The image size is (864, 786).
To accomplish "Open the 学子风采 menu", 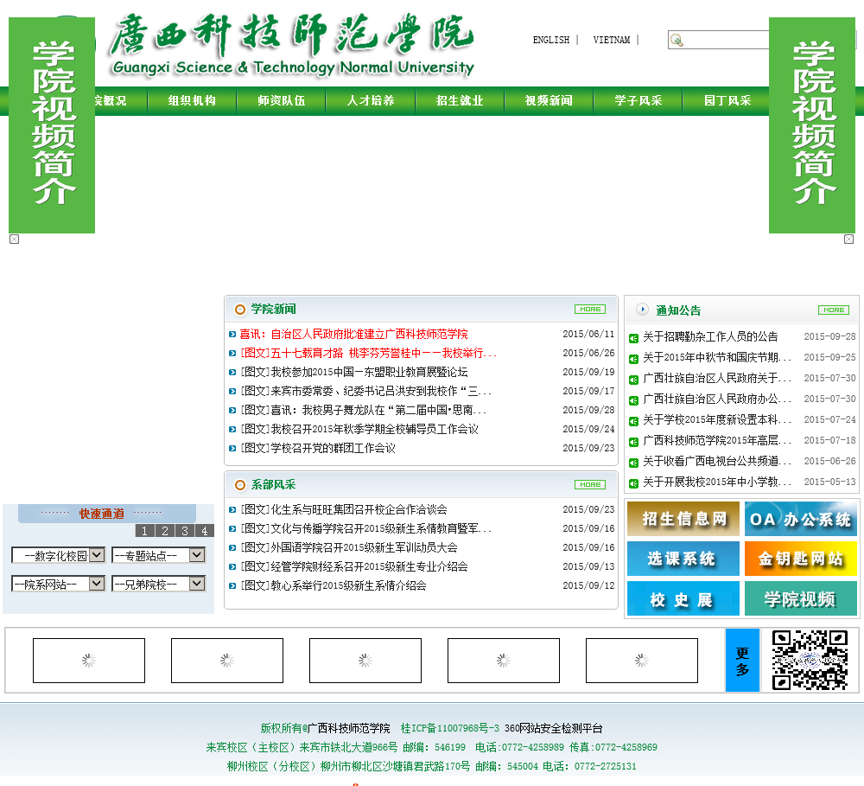I will pyautogui.click(x=638, y=100).
